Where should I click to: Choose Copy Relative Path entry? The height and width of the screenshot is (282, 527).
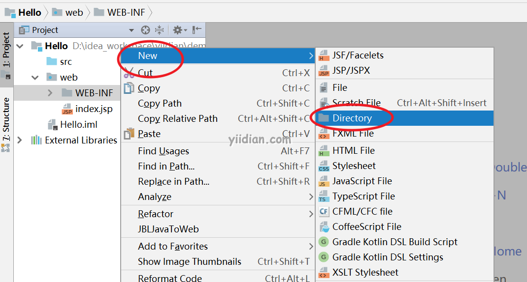218,119
